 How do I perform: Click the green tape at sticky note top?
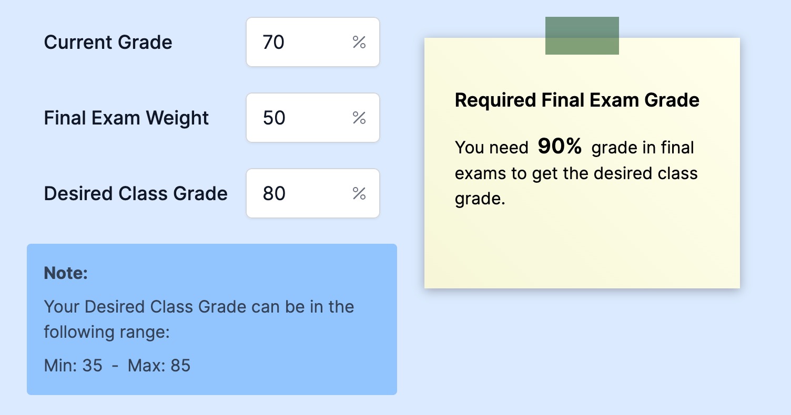(x=582, y=35)
